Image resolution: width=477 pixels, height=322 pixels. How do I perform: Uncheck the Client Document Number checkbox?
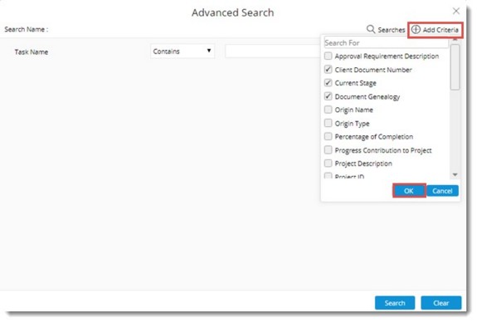[x=328, y=70]
